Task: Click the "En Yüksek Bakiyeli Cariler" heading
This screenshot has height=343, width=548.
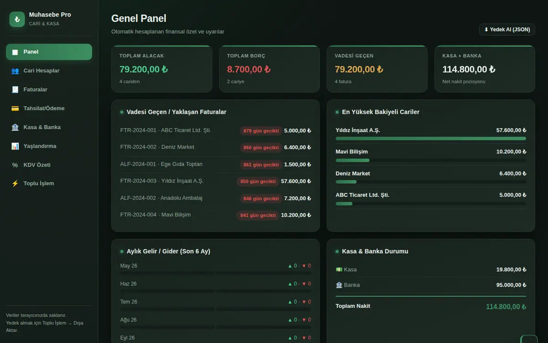Action: tap(380, 112)
